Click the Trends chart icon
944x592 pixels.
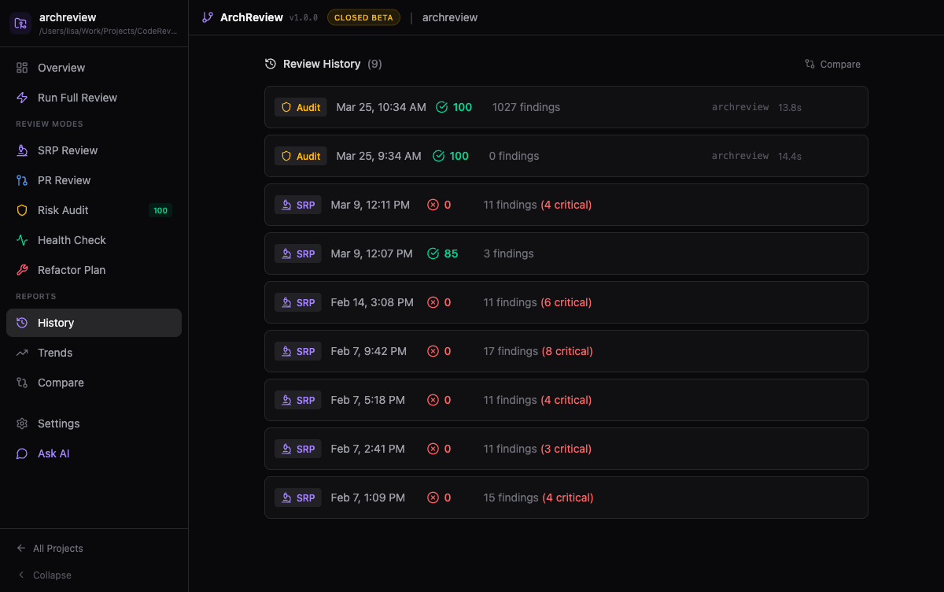pos(23,353)
